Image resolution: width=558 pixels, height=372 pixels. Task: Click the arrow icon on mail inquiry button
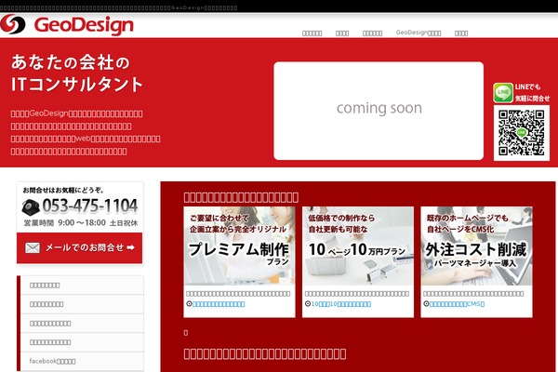click(130, 247)
